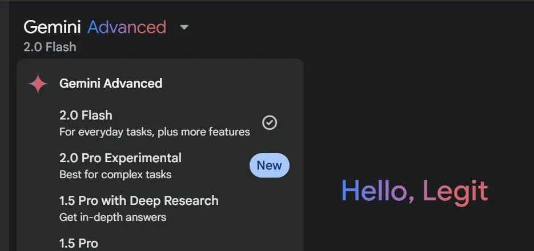Image resolution: width=534 pixels, height=251 pixels.
Task: Click "For everyday tasks, plus more features" description
Action: click(154, 132)
